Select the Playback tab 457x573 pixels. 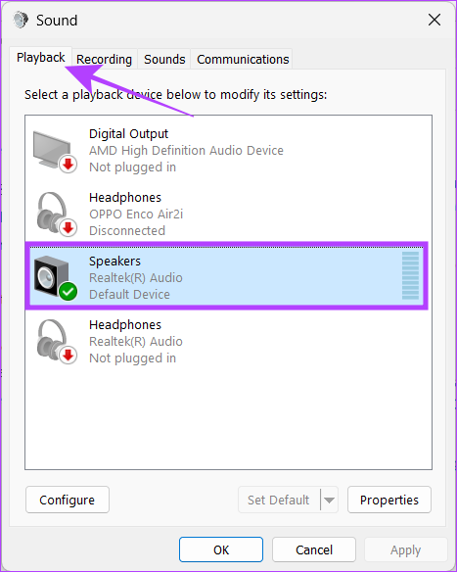pos(40,58)
